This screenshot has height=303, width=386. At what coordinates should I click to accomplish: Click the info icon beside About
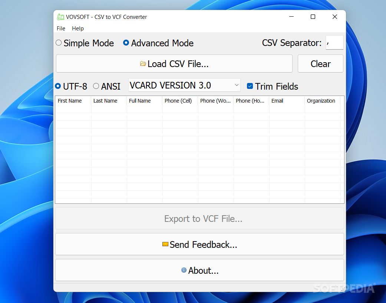coord(184,270)
